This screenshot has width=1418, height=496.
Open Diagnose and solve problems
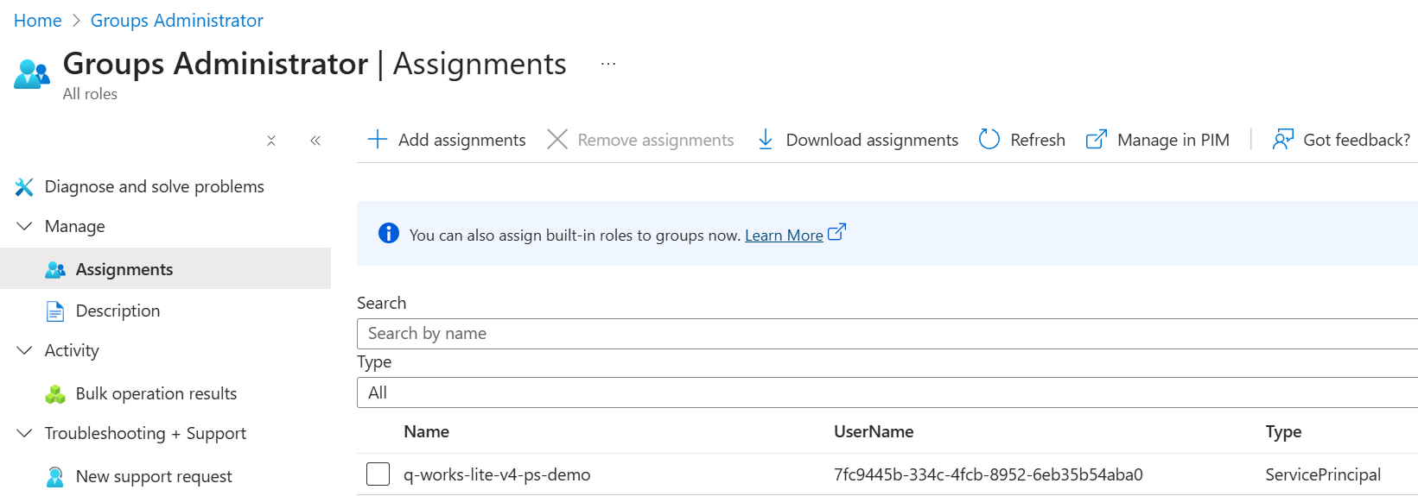click(x=154, y=186)
